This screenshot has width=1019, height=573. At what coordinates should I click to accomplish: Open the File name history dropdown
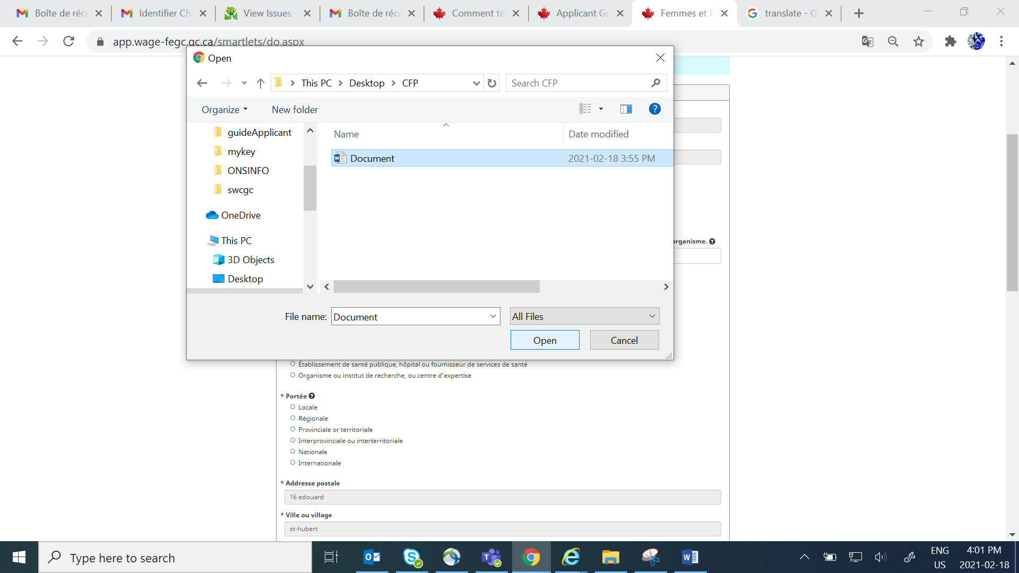(x=493, y=317)
